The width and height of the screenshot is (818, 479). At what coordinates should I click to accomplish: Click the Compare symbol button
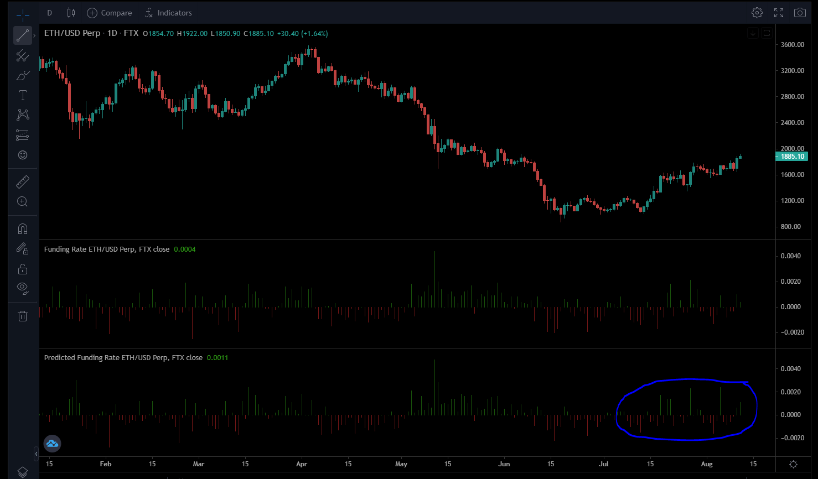pyautogui.click(x=110, y=13)
